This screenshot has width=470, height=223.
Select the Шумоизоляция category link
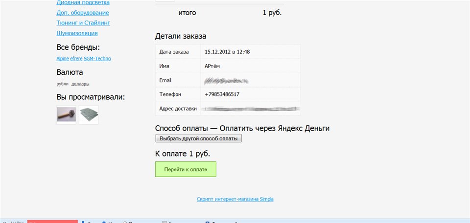77,33
